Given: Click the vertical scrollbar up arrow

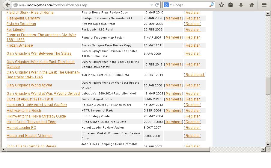Looking at the screenshot, I should point(268,13).
